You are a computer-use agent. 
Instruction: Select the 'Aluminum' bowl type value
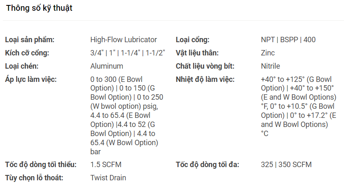[x=107, y=66]
